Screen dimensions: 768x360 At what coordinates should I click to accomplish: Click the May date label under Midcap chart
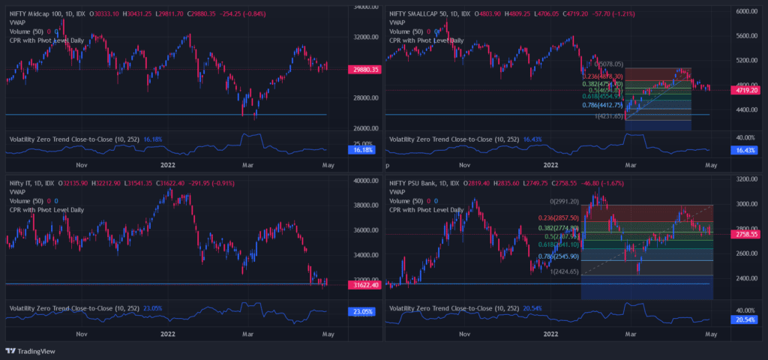click(x=328, y=165)
